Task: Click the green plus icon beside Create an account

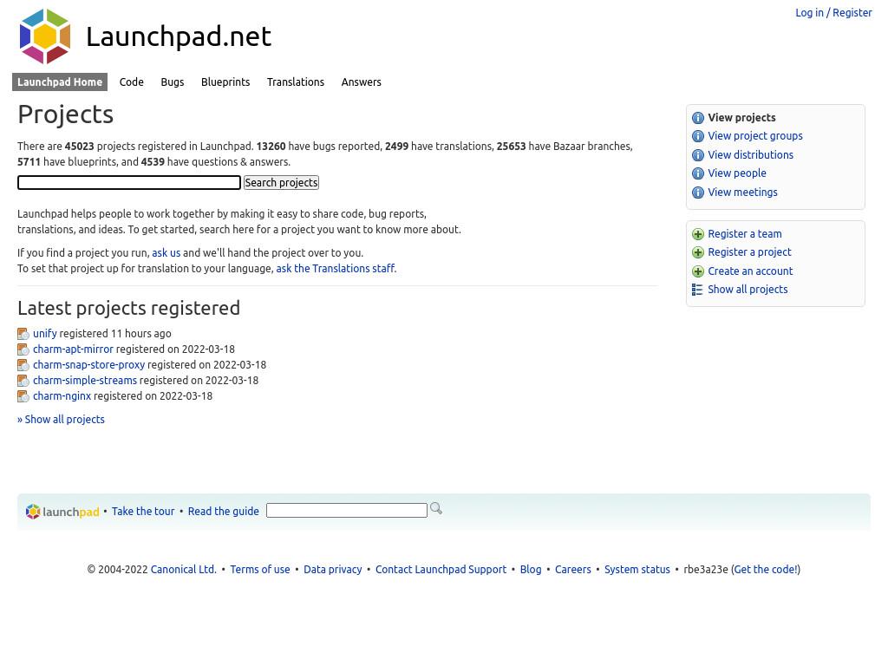Action: [x=698, y=271]
